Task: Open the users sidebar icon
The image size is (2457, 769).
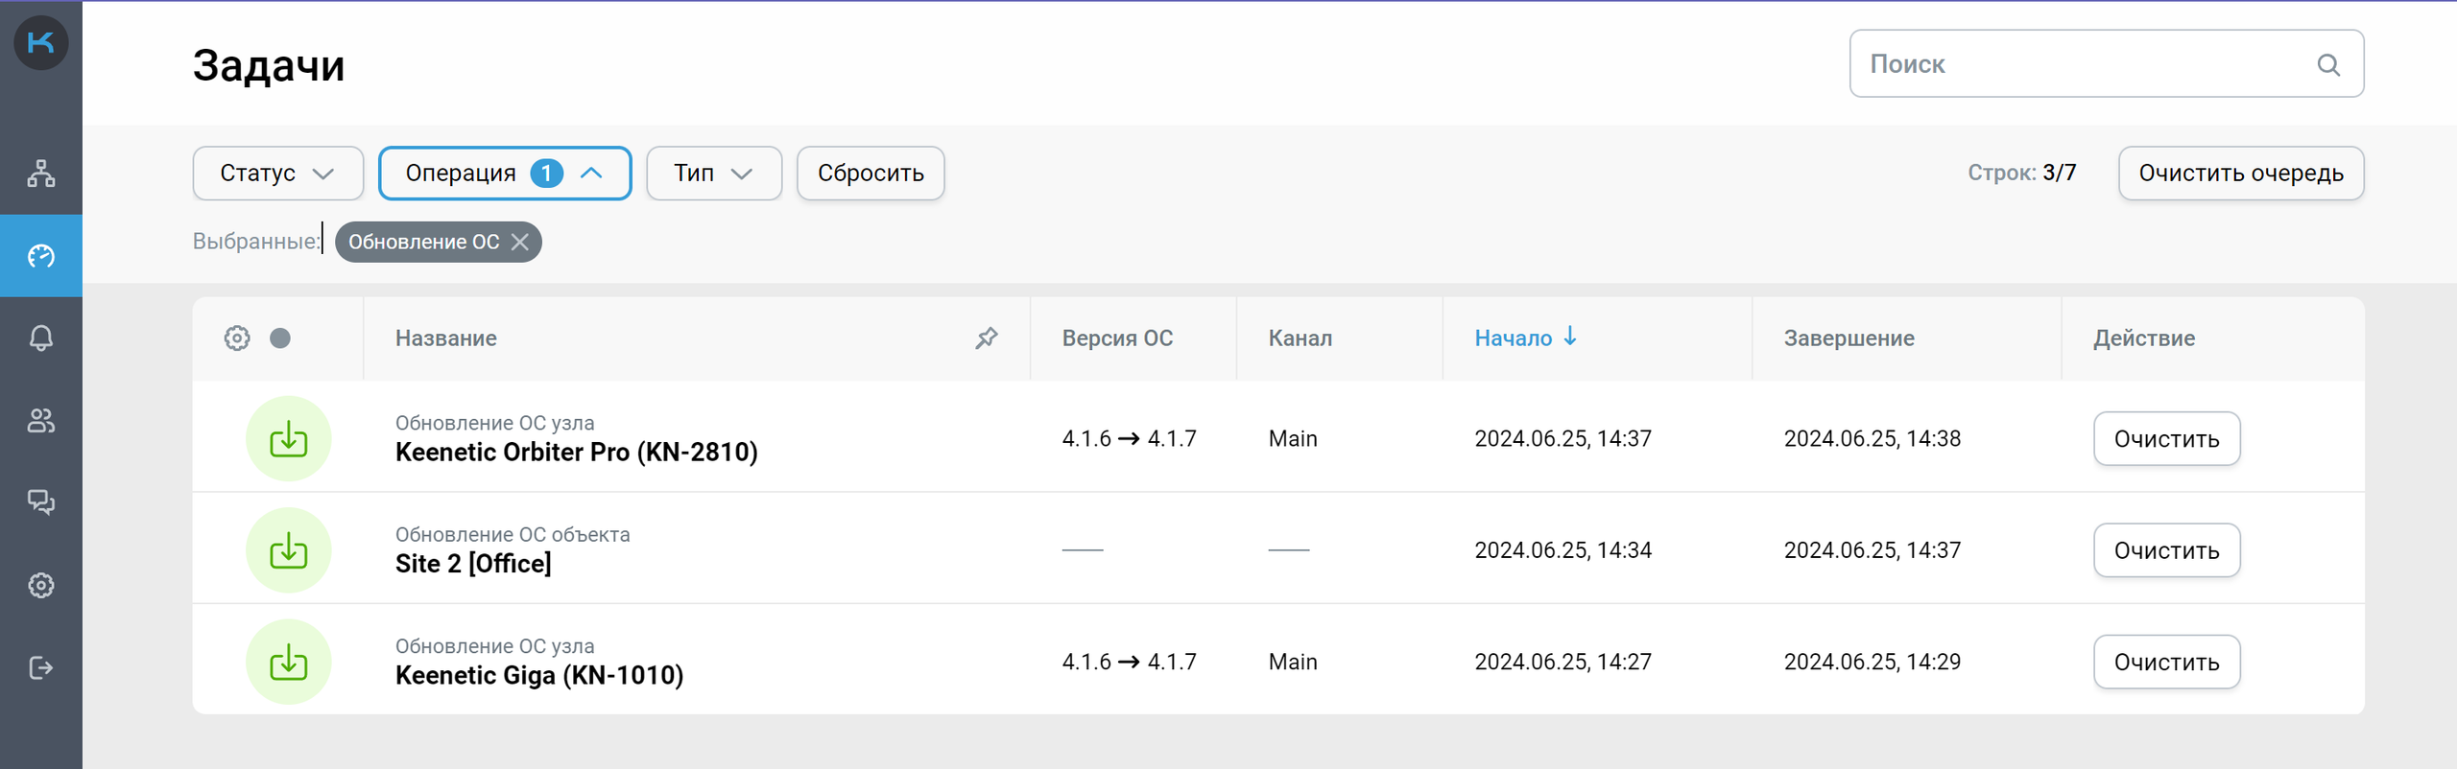Action: [x=40, y=420]
